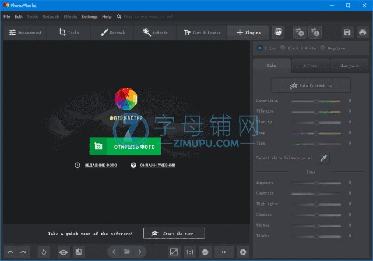This screenshot has height=261, width=373.
Task: Open the Text & Frames section
Action: tap(202, 33)
